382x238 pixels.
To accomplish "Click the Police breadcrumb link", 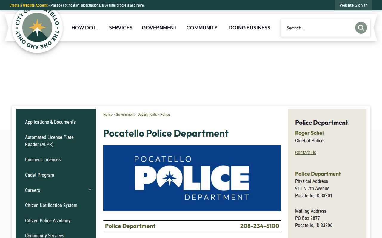I will [x=165, y=115].
